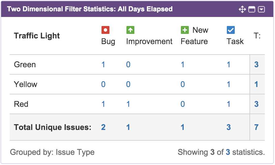
Task: Open Red row Bug count link
Action: click(103, 104)
